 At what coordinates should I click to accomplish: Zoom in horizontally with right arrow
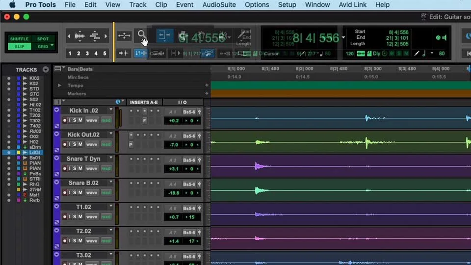coord(105,36)
